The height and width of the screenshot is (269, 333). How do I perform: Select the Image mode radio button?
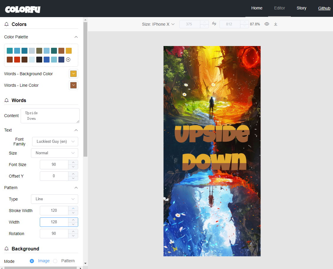[x=32, y=261]
